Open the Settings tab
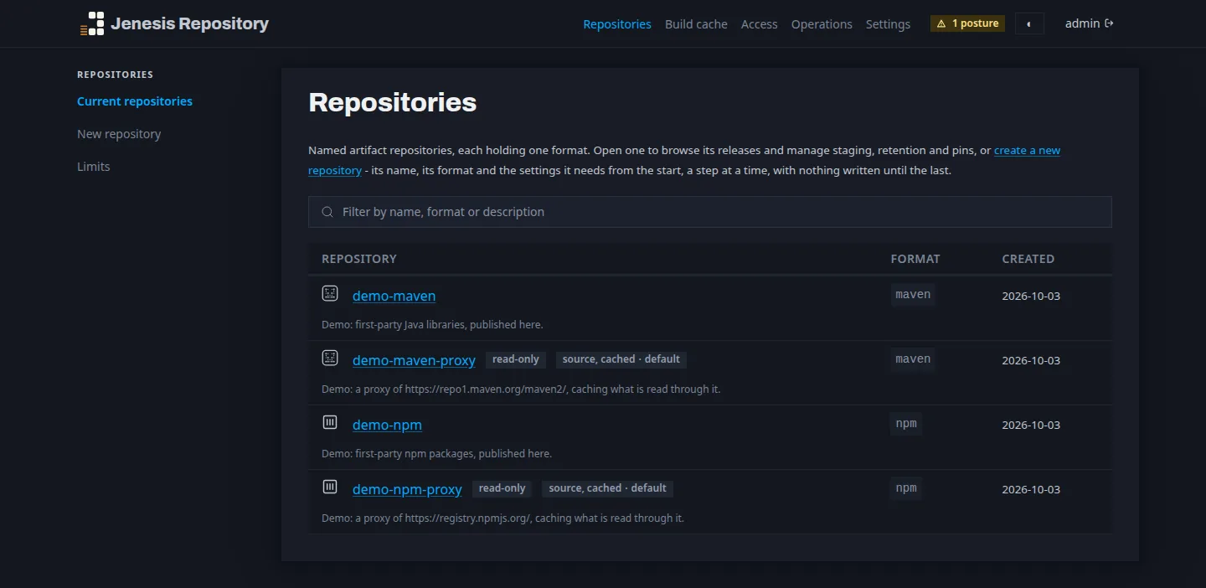 click(888, 24)
